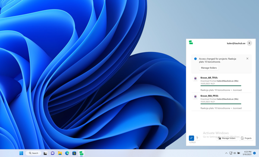Click the file icon beside Kroon_MA_PP.ifc
259x157 pixels.
point(196,96)
